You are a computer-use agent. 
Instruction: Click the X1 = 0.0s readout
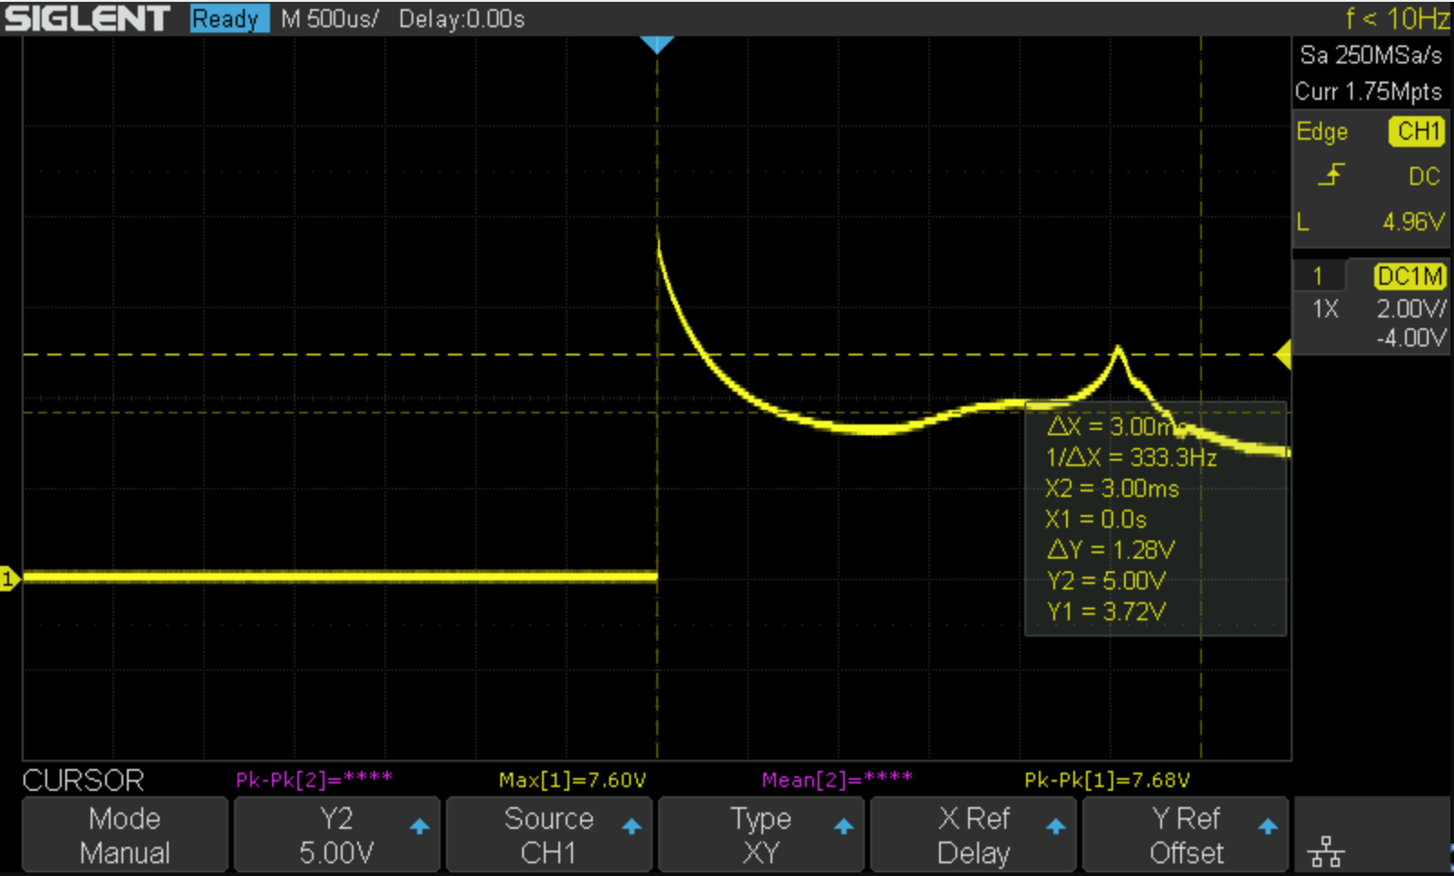click(x=1096, y=519)
